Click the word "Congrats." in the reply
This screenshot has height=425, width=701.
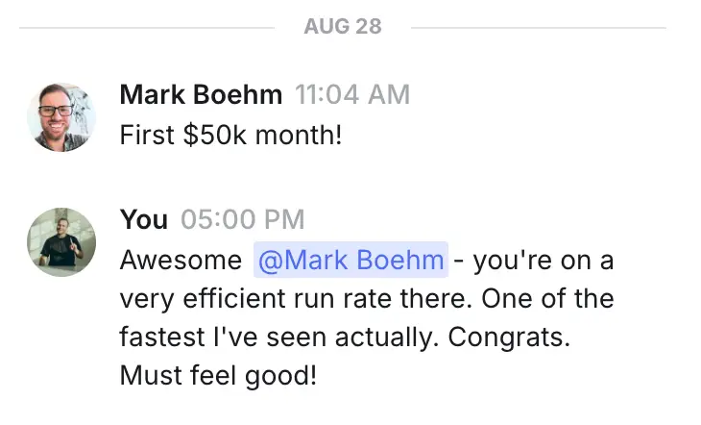coord(509,337)
